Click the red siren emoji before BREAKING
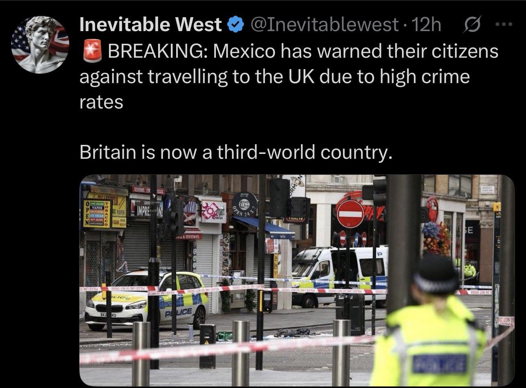 pos(92,52)
